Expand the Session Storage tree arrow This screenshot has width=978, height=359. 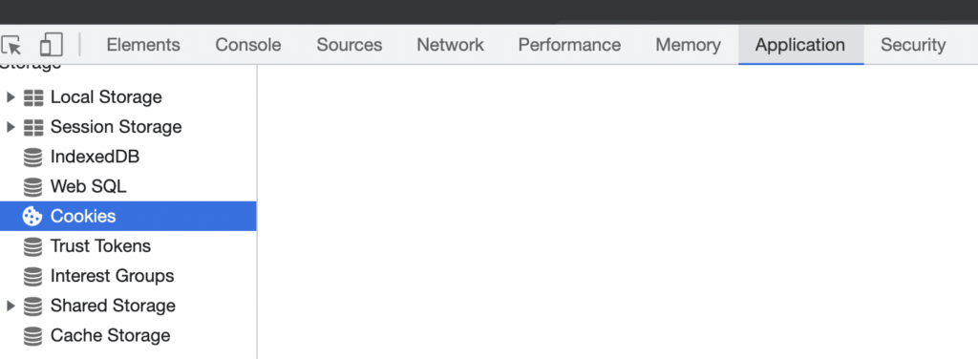point(10,127)
